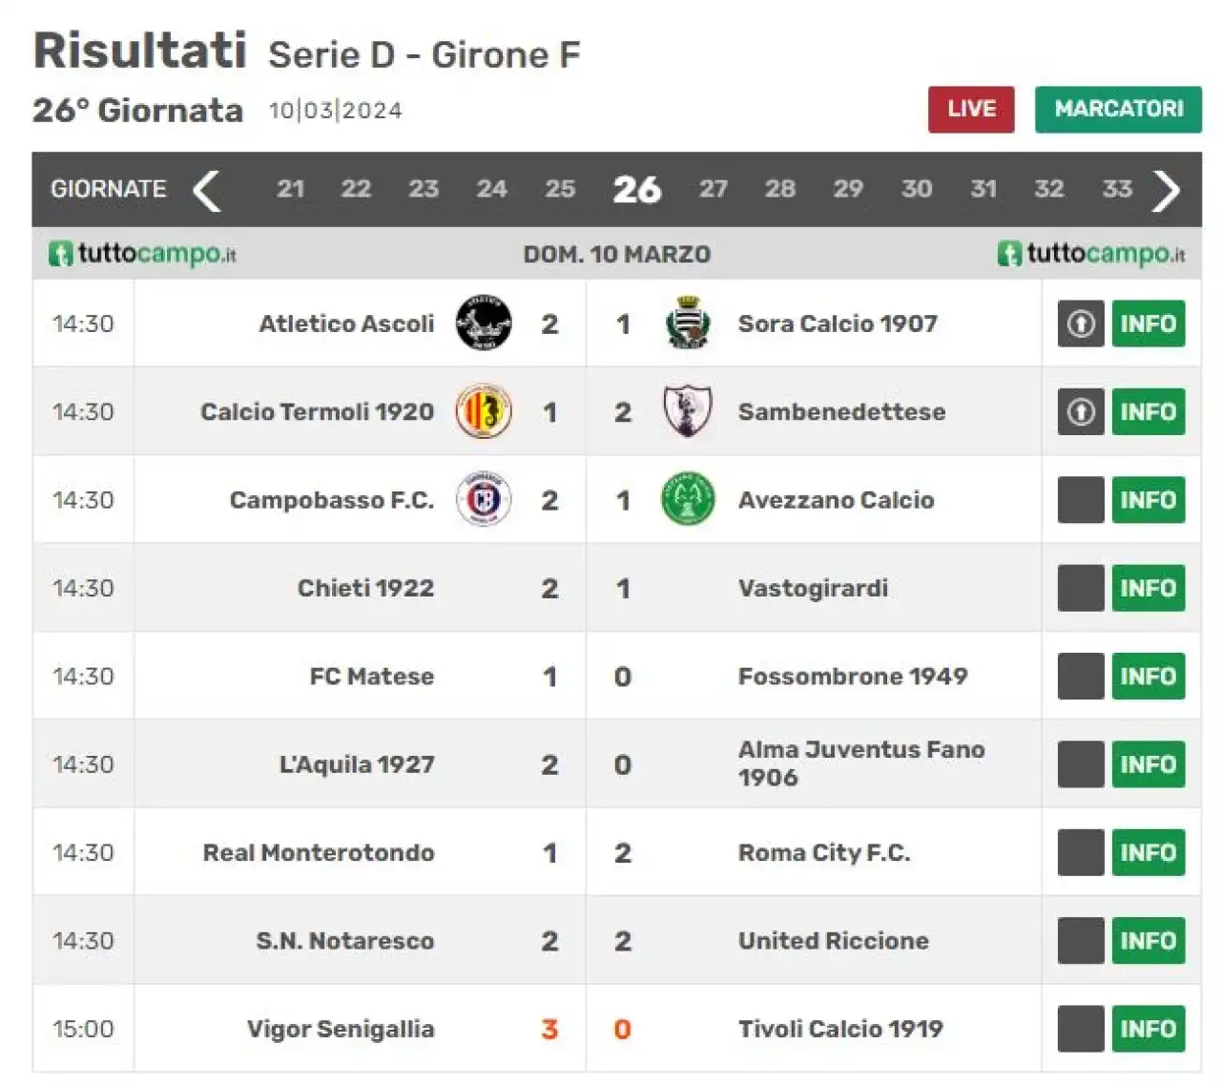Go to previous giornate with left chevron
The height and width of the screenshot is (1086, 1221).
pyautogui.click(x=206, y=190)
